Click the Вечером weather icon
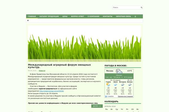The image size is (169, 112). click(x=123, y=85)
